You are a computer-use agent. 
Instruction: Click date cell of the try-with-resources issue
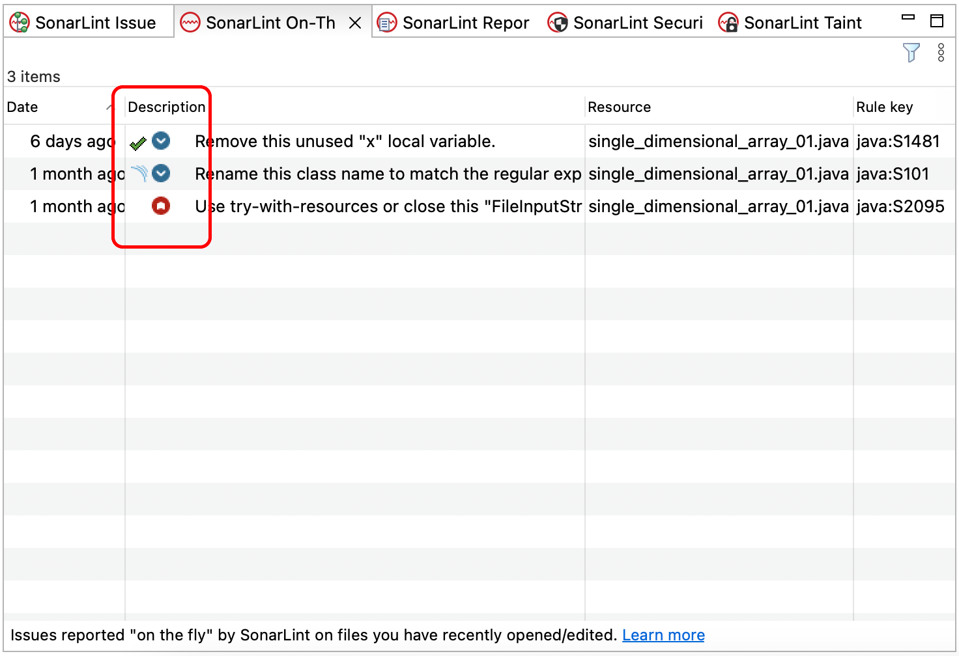click(77, 206)
